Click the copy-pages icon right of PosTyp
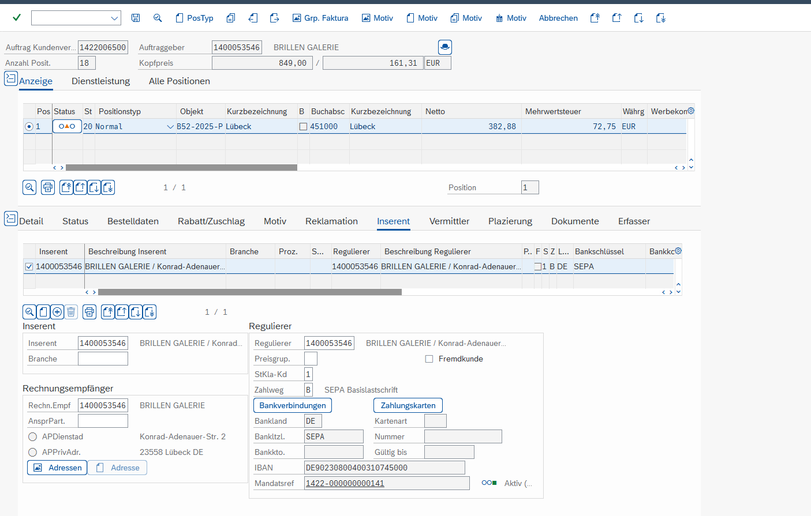 coord(231,18)
